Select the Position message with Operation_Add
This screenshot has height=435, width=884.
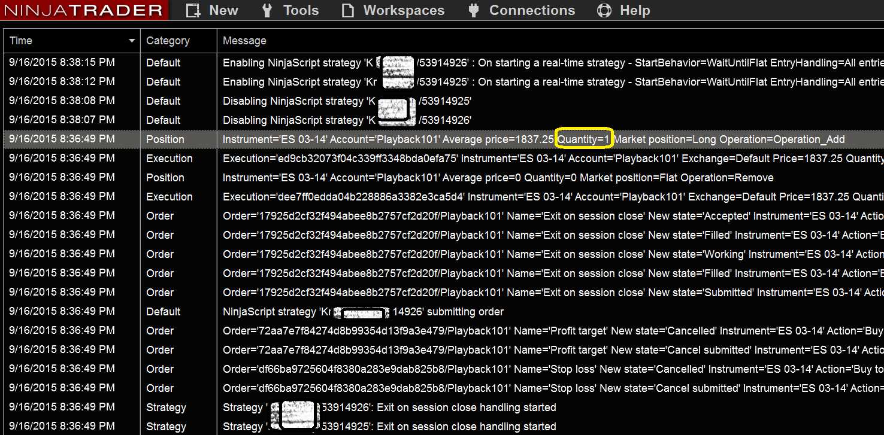[534, 139]
